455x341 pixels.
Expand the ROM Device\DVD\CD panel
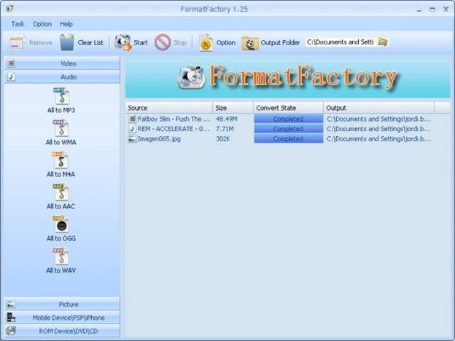click(62, 331)
